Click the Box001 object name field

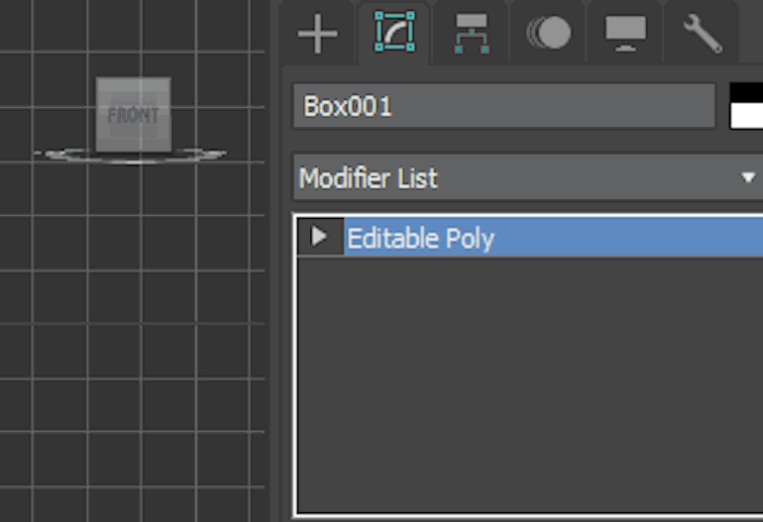(x=503, y=106)
